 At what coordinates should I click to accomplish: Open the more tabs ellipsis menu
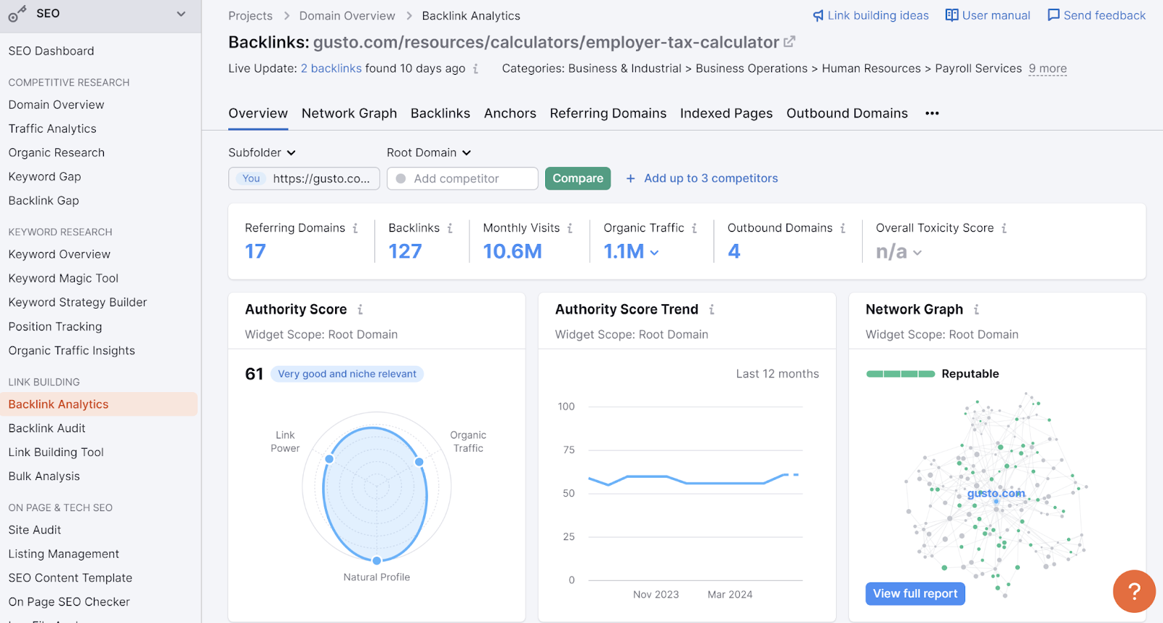click(932, 113)
